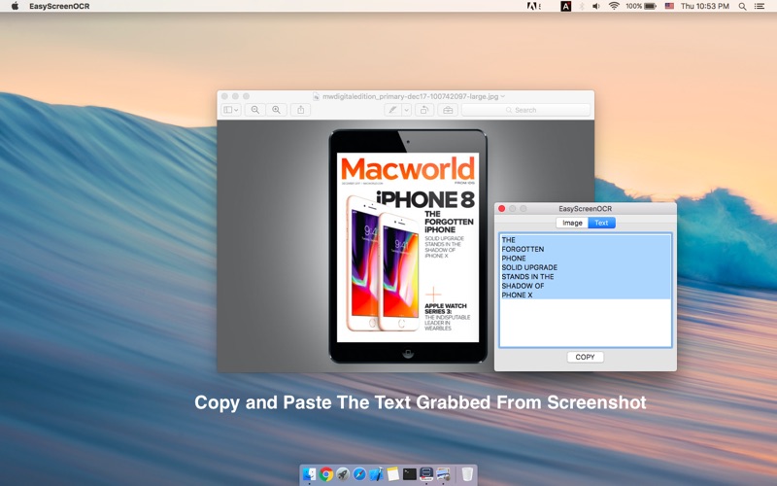Launch Terminal from the Dock
Screen dimensions: 777x486
[409, 474]
